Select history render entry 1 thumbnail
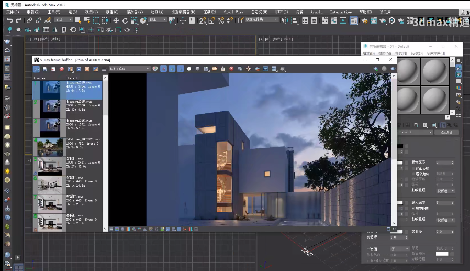Image resolution: width=470 pixels, height=271 pixels. 49,90
